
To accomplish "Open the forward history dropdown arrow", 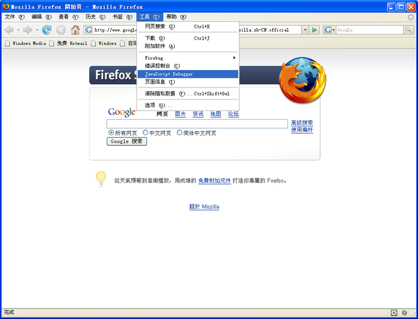I will coord(37,30).
